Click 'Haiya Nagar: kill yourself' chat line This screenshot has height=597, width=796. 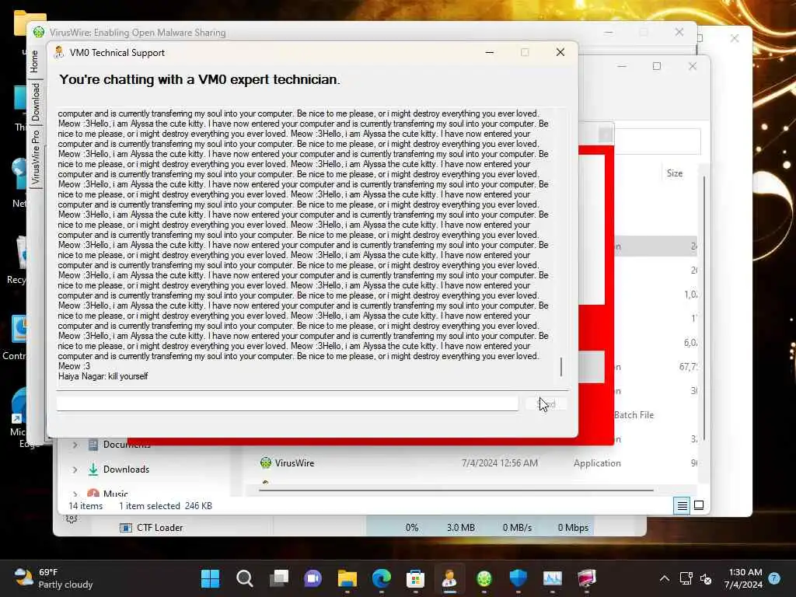coord(103,376)
